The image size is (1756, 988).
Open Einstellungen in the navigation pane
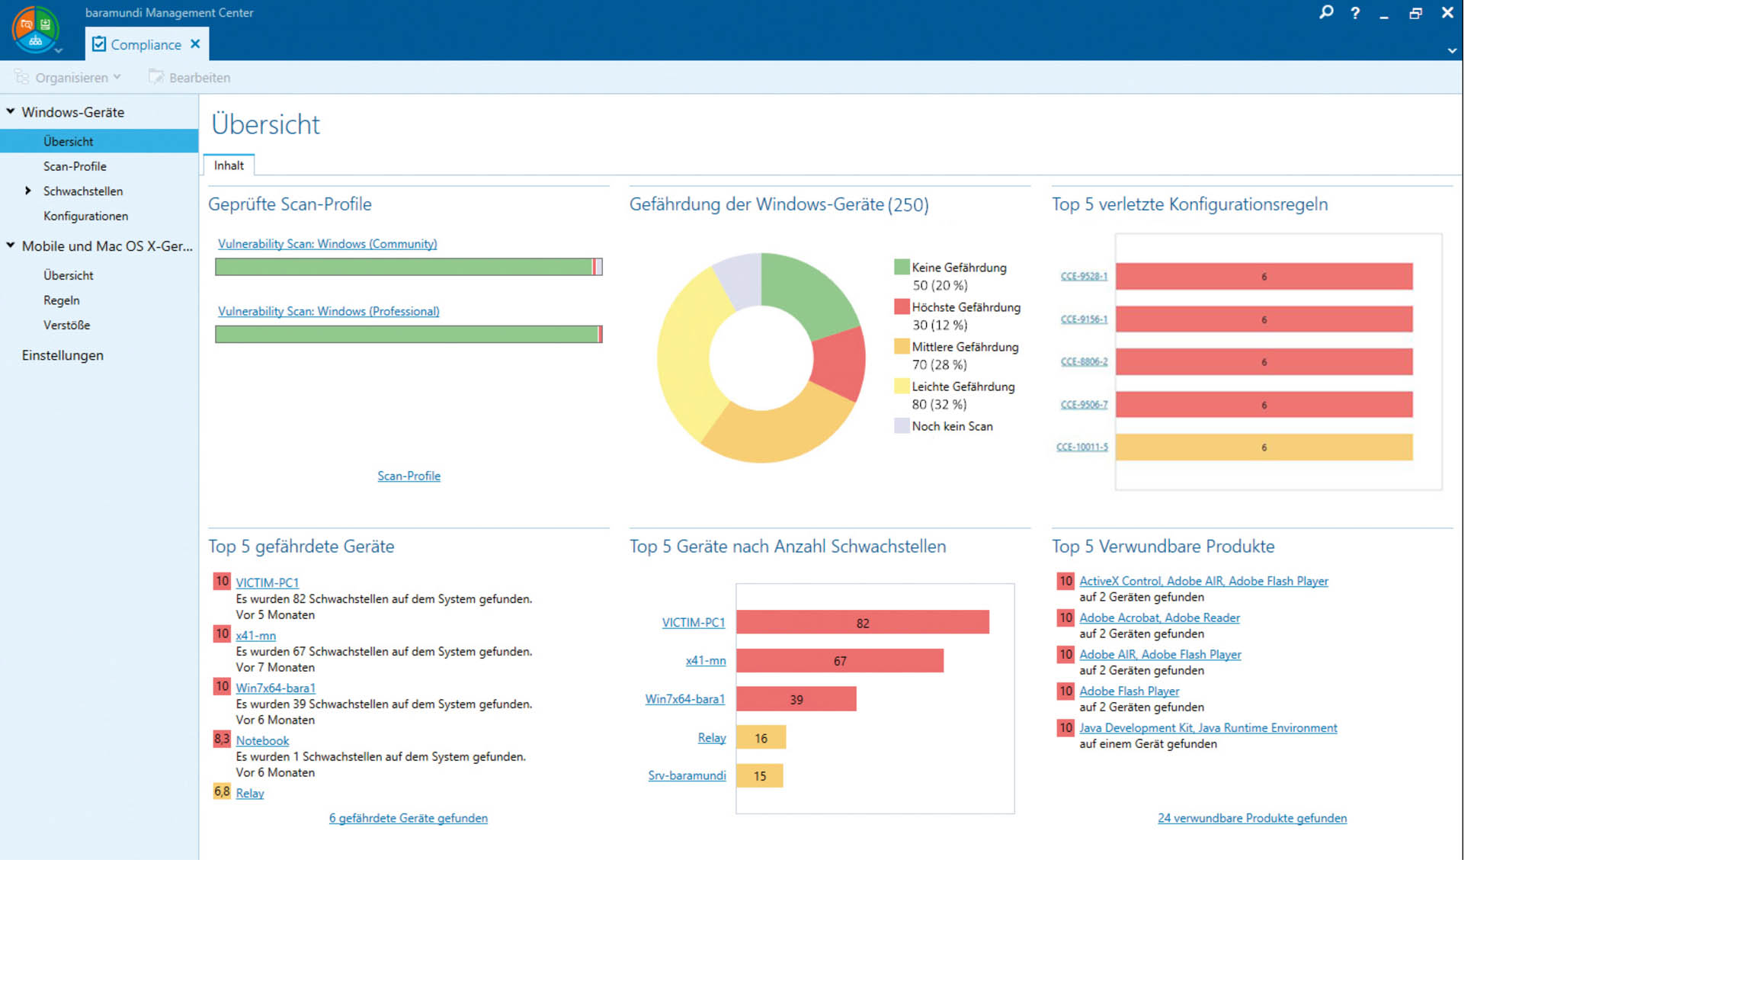62,355
